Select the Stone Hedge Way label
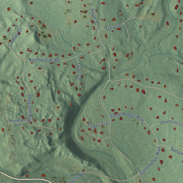Image resolution: width=183 pixels, height=183 pixels. (x=127, y=117)
